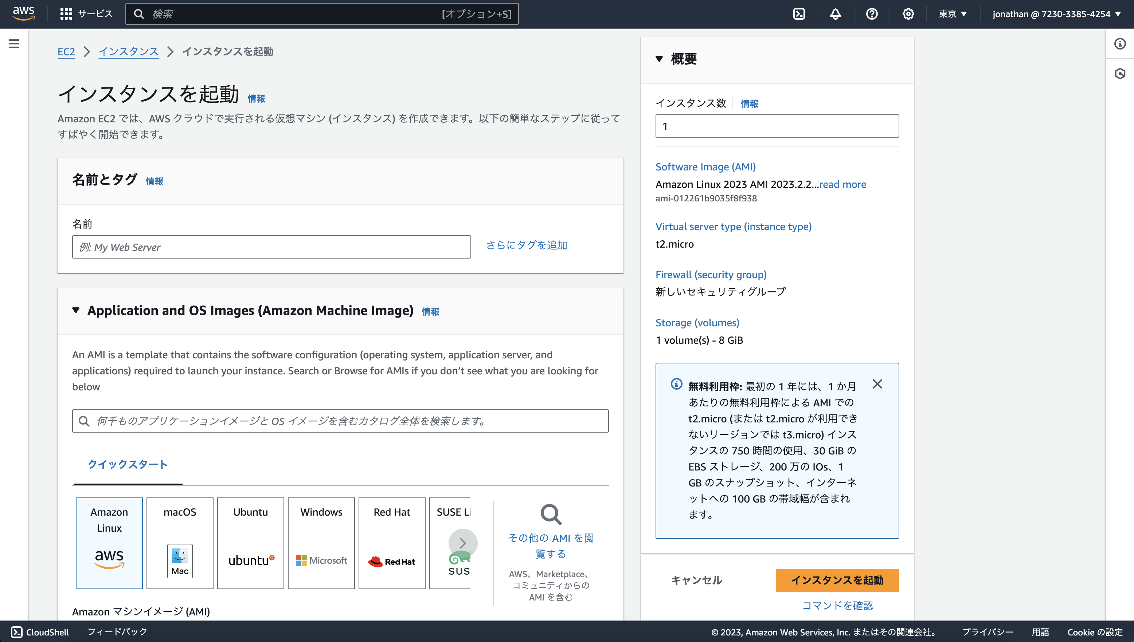The height and width of the screenshot is (642, 1134).
Task: Open the help question mark icon
Action: click(x=872, y=14)
